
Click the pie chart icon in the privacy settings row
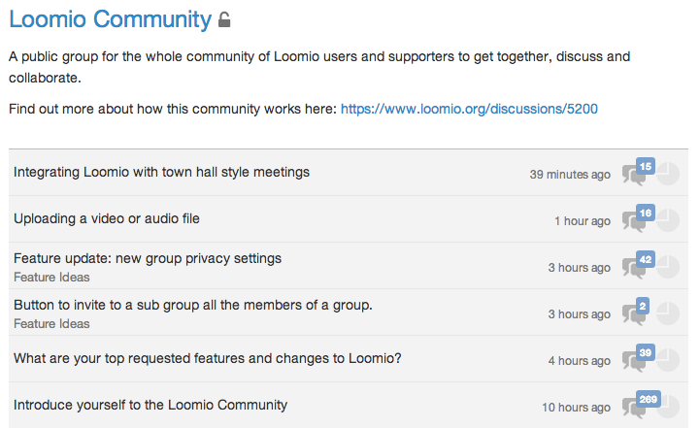click(x=668, y=267)
